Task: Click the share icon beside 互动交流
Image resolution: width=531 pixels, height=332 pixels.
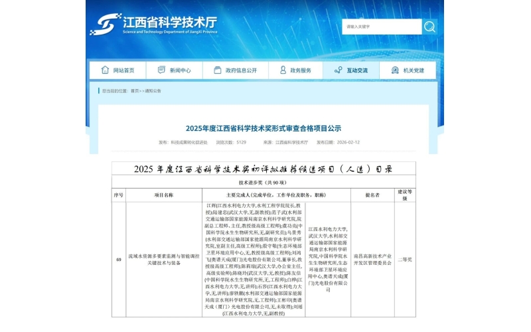Action: point(338,70)
